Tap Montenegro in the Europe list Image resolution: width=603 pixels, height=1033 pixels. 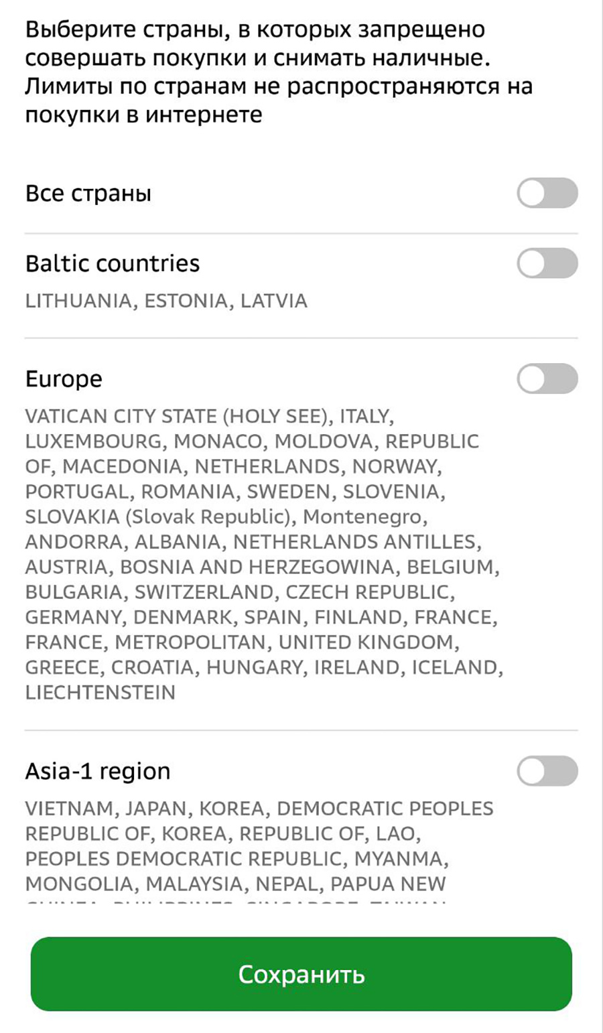[364, 517]
